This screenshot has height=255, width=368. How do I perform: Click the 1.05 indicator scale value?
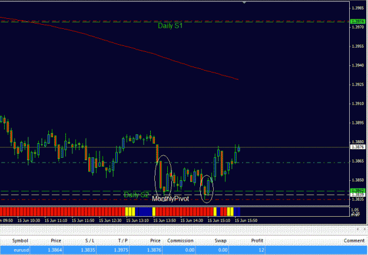point(355,210)
